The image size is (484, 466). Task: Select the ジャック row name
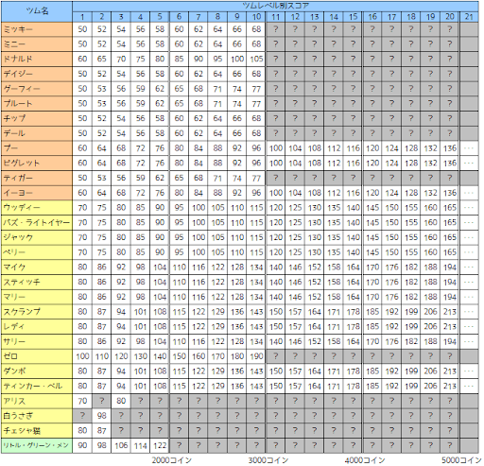point(37,237)
